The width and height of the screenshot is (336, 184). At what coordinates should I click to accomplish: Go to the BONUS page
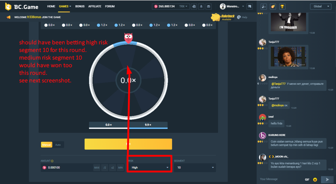pos(80,6)
